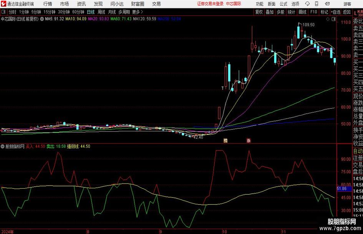Image resolution: width=363 pixels, height=234 pixels.
Task: Expand the 更多 periods list
Action: pos(138,12)
